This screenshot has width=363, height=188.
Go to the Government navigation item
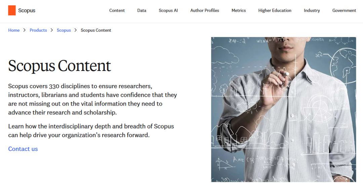click(x=344, y=10)
